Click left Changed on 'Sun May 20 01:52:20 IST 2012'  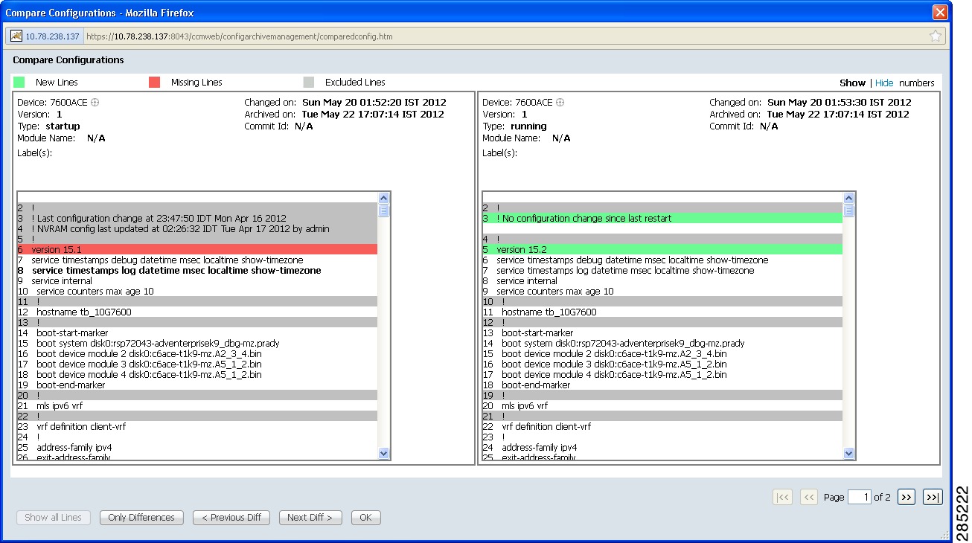[374, 103]
